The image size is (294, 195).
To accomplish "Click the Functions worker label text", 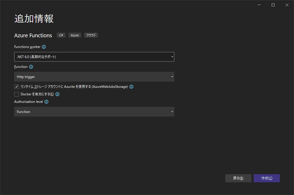I will click(x=27, y=47).
